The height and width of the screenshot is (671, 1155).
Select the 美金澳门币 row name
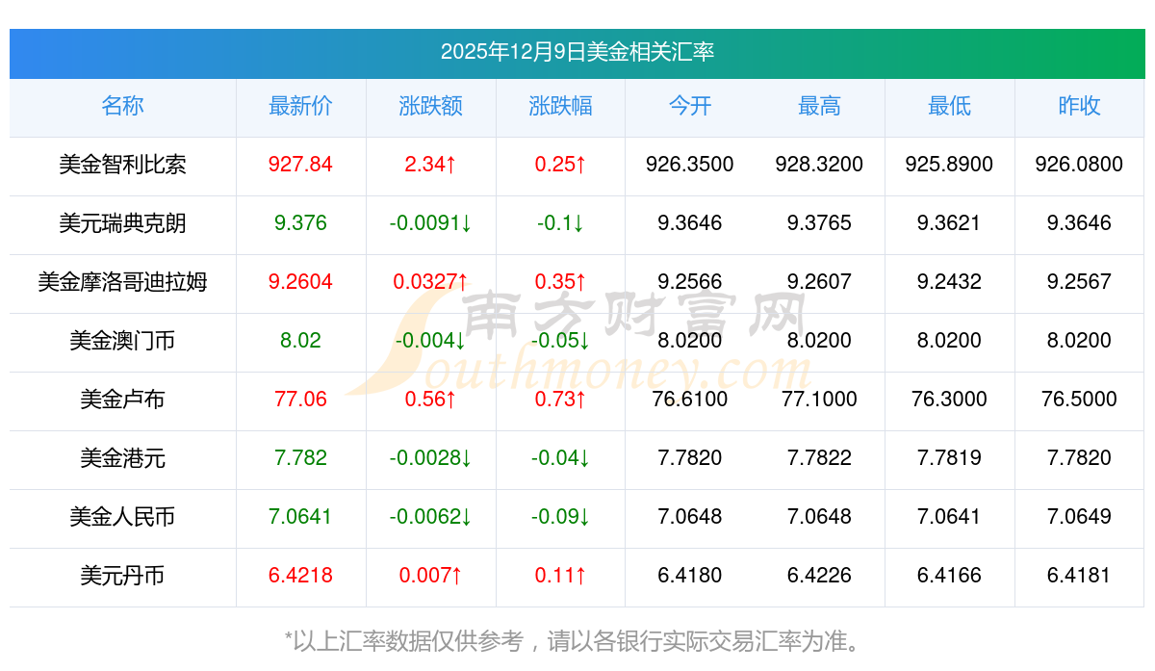click(122, 341)
